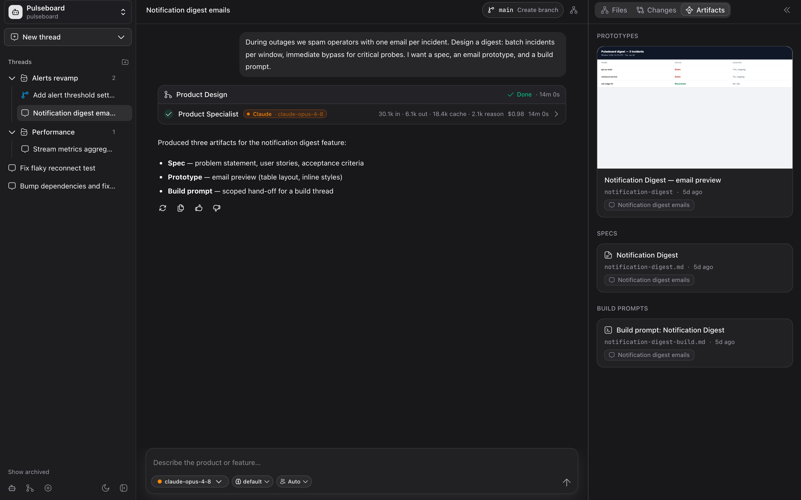Open the Performance folder row
This screenshot has height=500, width=801.
pos(68,132)
